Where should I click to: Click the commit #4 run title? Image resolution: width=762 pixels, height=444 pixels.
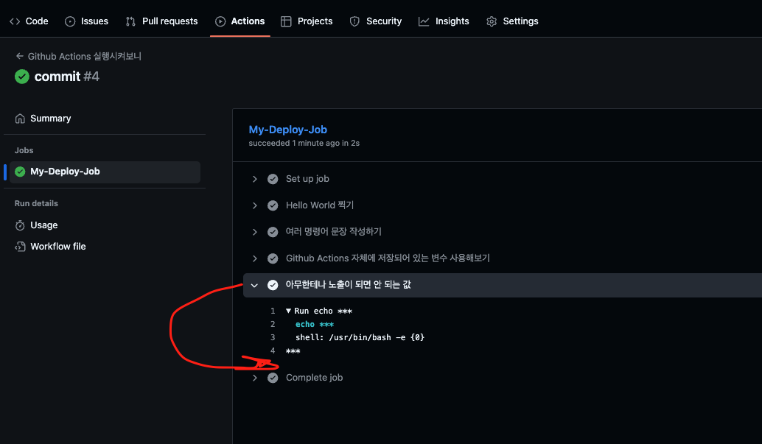tap(66, 77)
